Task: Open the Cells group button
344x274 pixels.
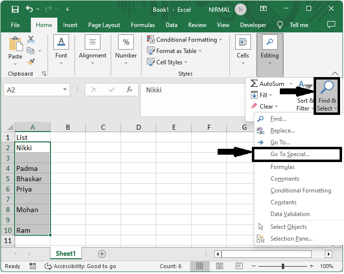Action: [243, 50]
